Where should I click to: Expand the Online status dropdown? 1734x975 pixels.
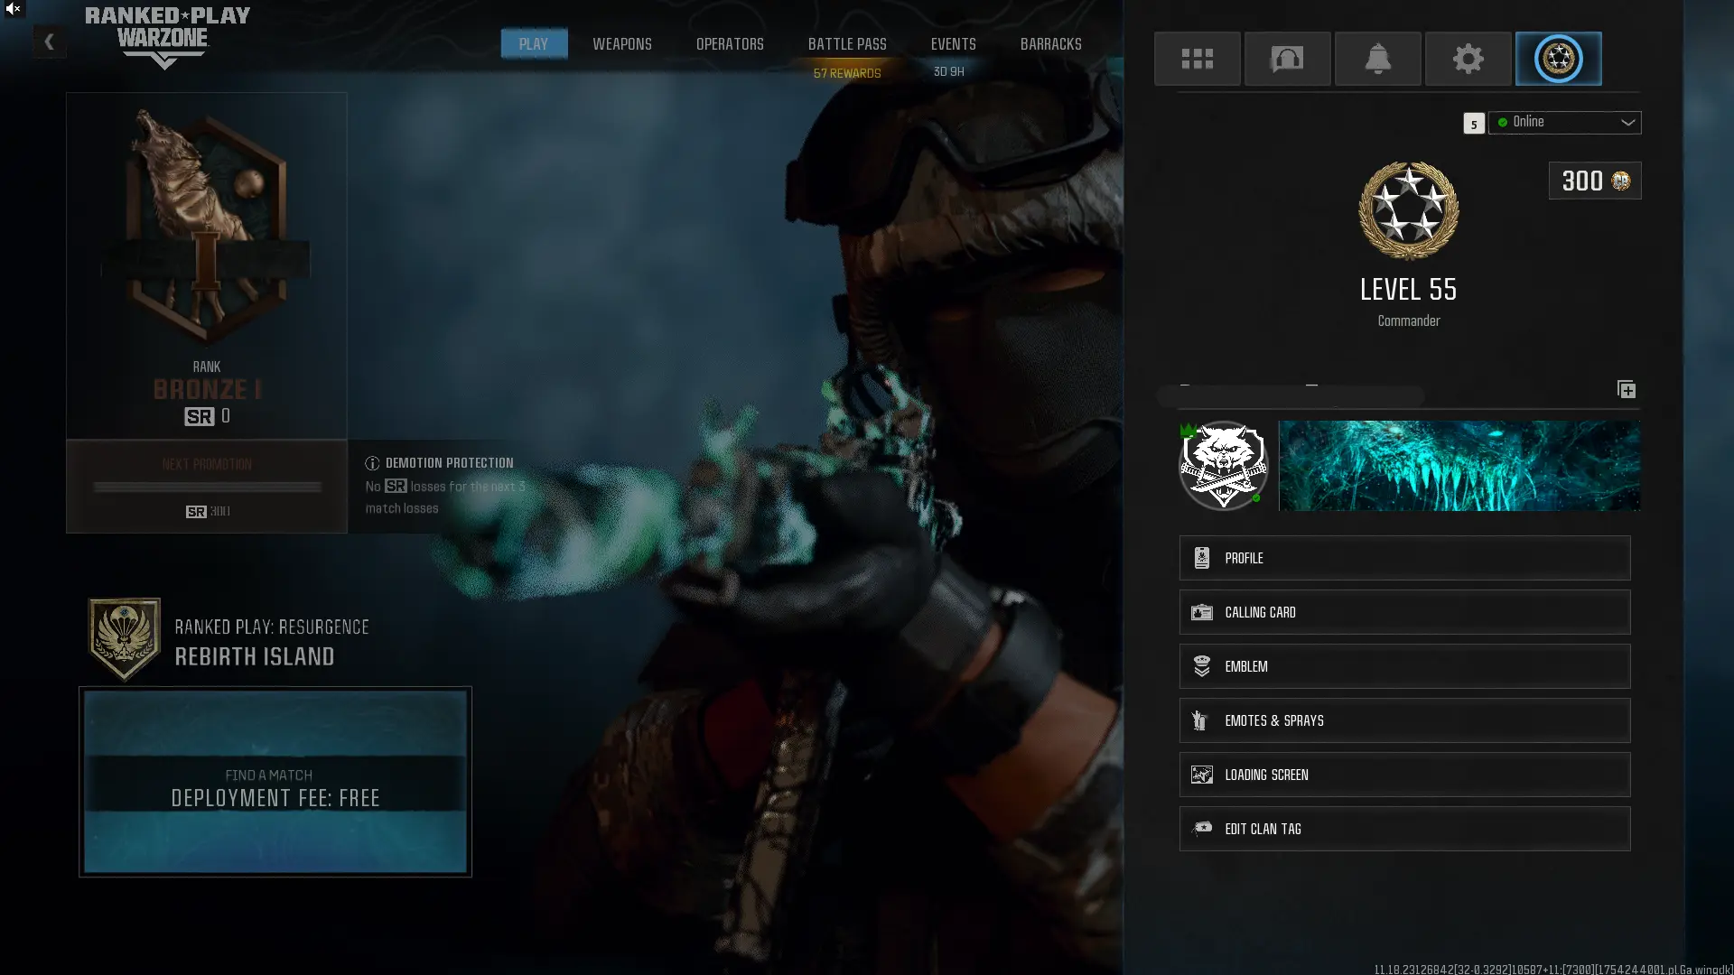pos(1565,122)
